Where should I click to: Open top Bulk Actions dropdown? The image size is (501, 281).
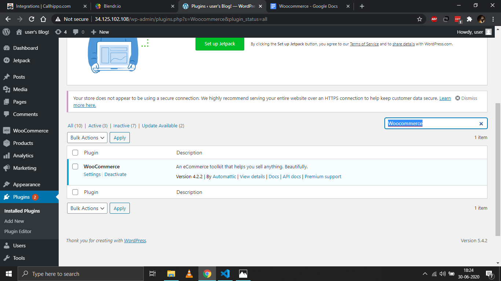coord(87,138)
